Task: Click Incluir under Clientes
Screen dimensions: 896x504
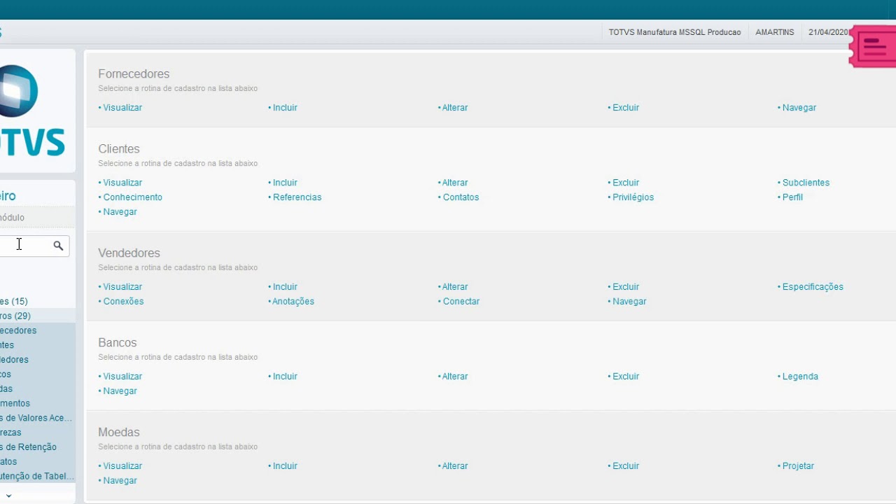Action: coord(285,183)
